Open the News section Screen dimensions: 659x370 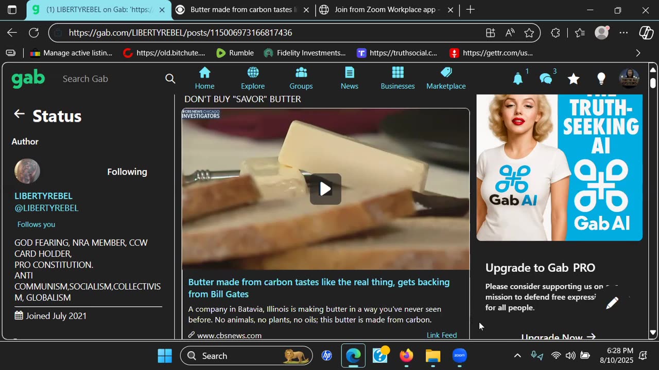(x=350, y=79)
